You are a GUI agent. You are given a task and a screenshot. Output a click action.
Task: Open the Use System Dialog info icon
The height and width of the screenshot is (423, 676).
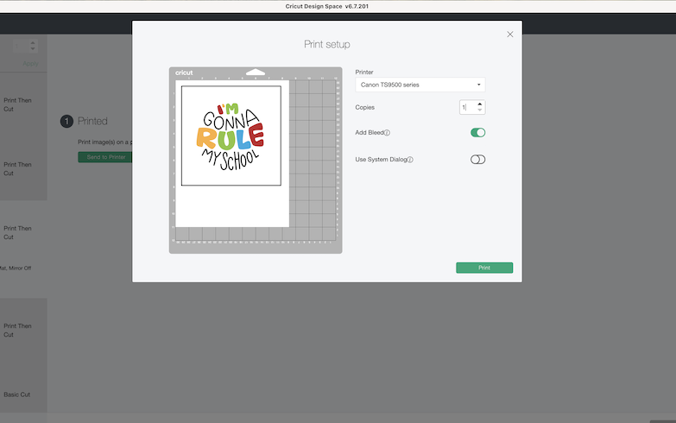(x=410, y=160)
